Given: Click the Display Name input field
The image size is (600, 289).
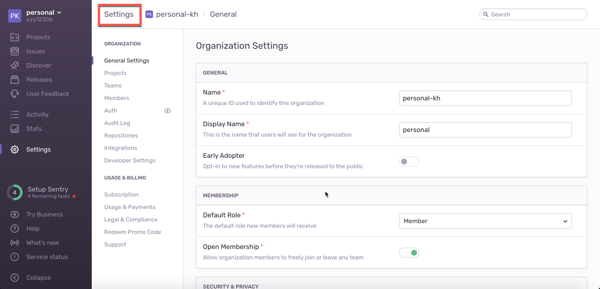Looking at the screenshot, I should pos(485,130).
